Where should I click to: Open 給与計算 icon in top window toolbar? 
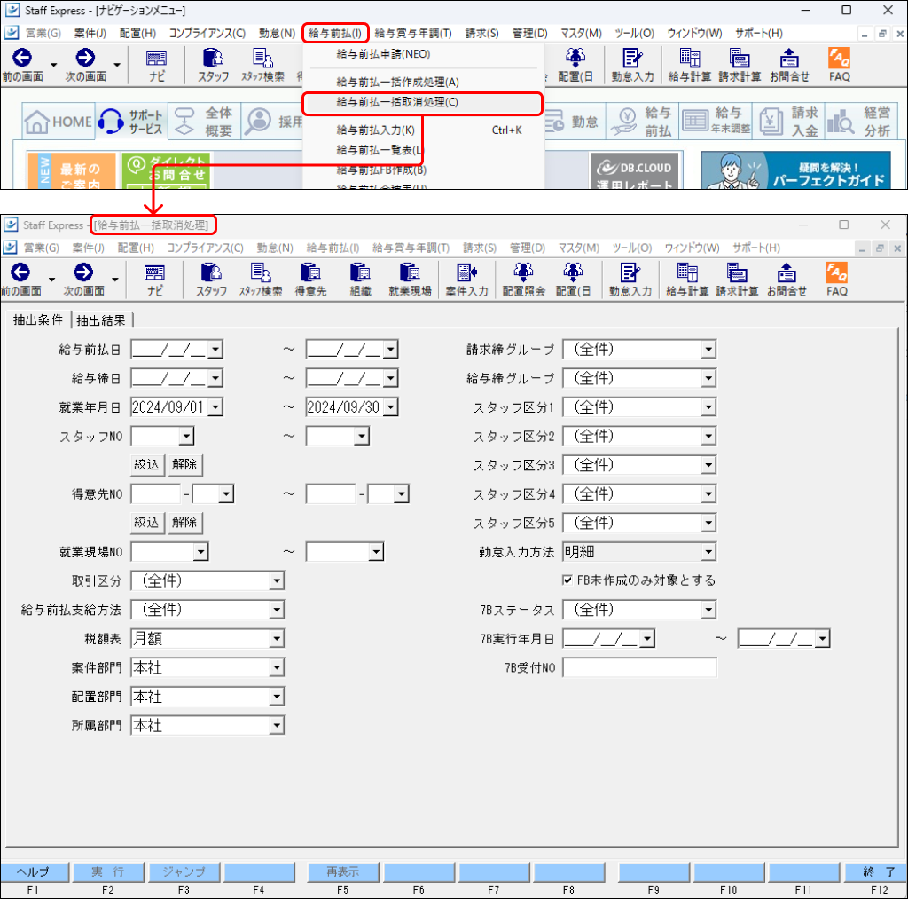pyautogui.click(x=689, y=65)
